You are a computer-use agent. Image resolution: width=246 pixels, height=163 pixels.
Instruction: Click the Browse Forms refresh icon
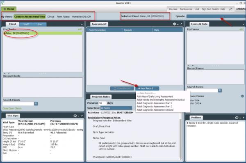coord(242,96)
